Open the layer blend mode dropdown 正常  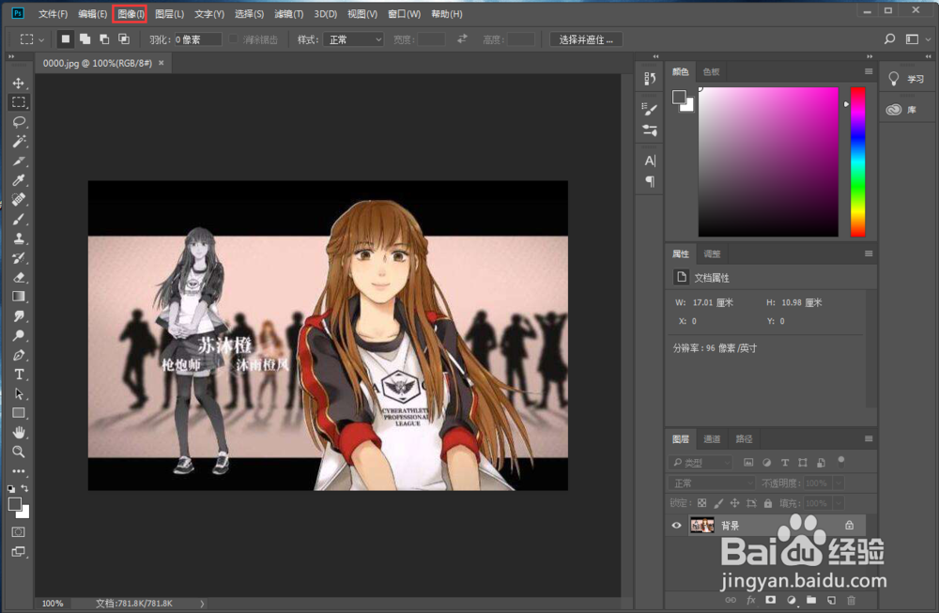click(x=712, y=483)
